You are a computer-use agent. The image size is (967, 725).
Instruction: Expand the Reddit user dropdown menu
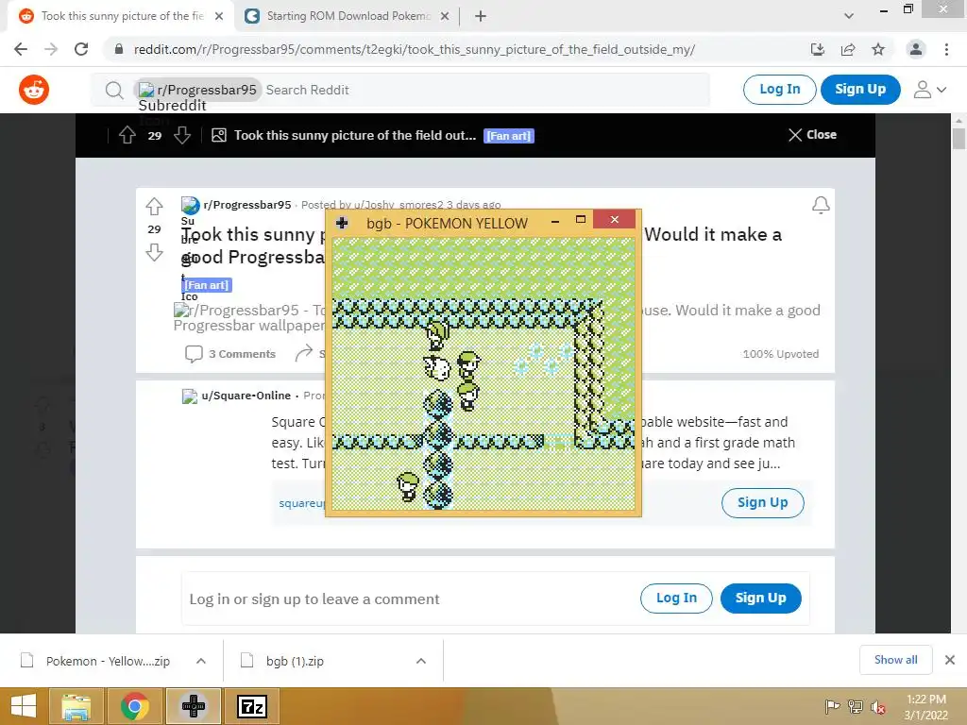929,90
